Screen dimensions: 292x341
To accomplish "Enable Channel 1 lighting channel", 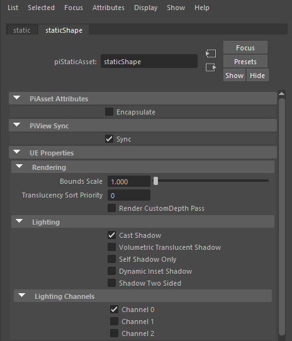I will pyautogui.click(x=115, y=321).
